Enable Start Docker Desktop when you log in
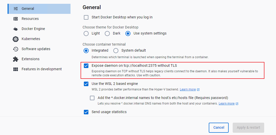This screenshot has width=276, height=135. [x=86, y=17]
